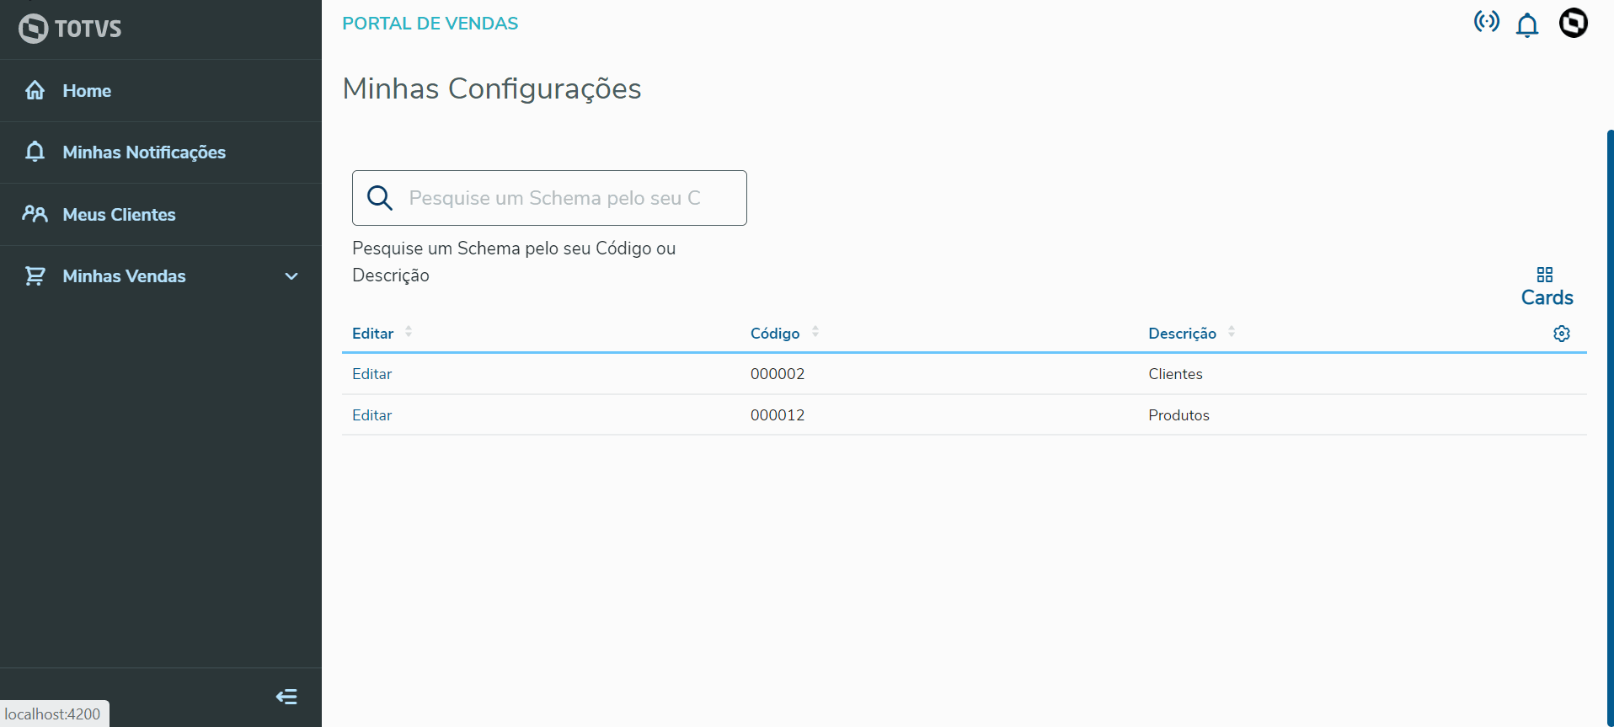Image resolution: width=1614 pixels, height=727 pixels.
Task: Open Meus Clientes menu item
Action: (119, 215)
